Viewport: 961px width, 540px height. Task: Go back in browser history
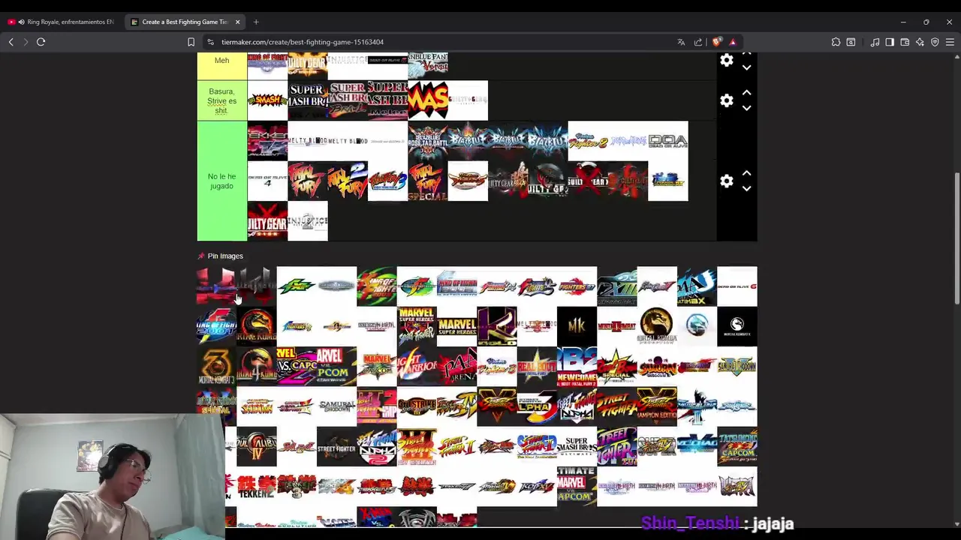click(x=11, y=42)
